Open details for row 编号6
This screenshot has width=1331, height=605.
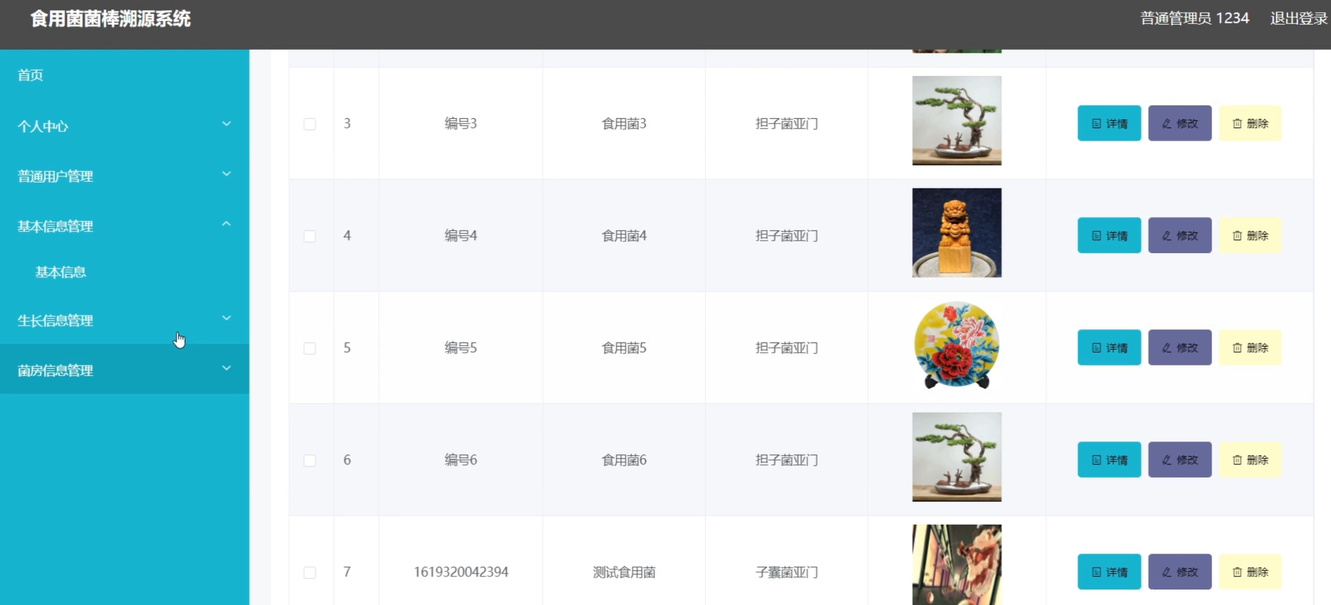1109,460
